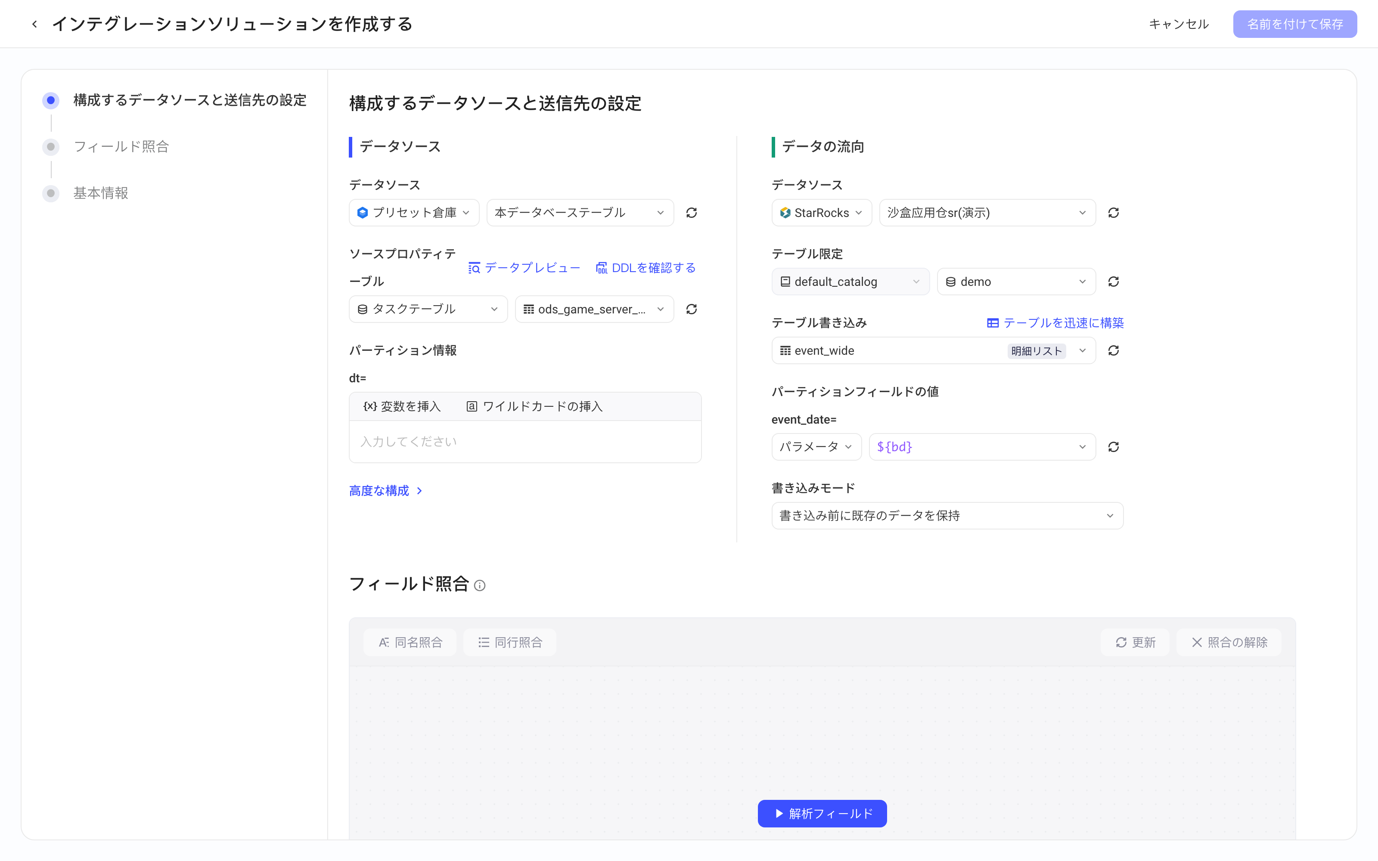The image size is (1378, 861).
Task: Click the dt= partition input field
Action: (525, 442)
